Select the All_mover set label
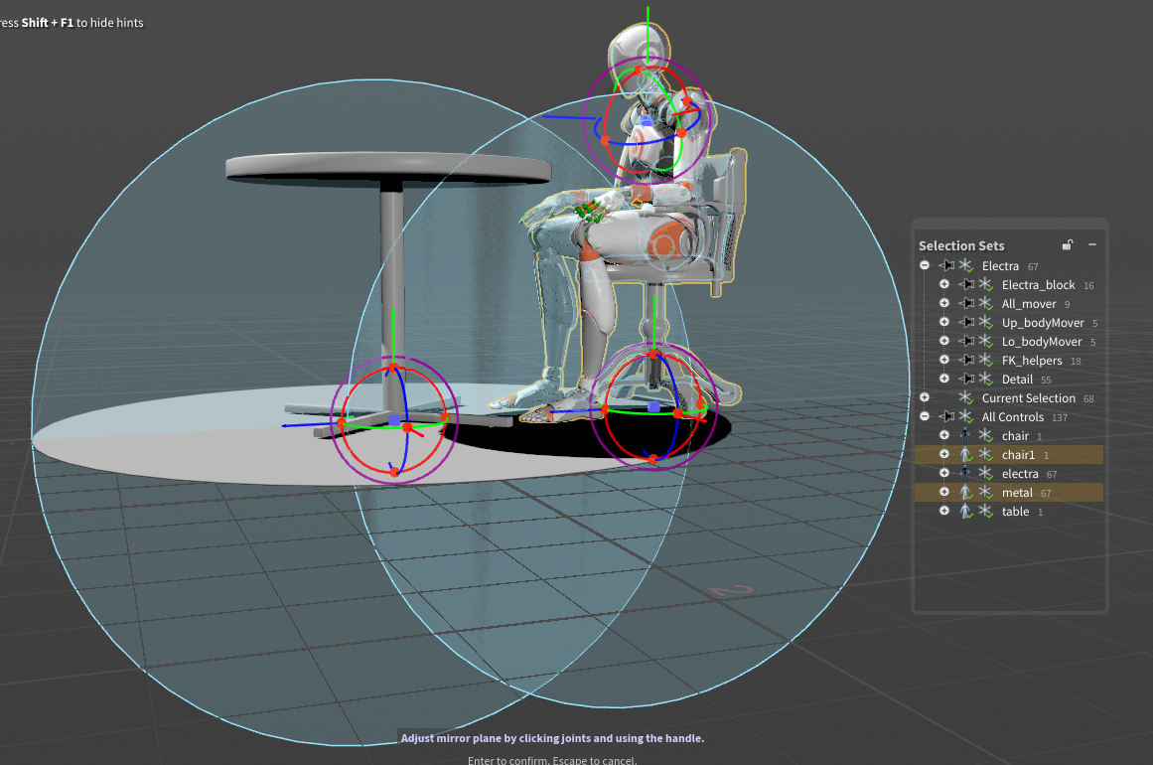 click(x=1029, y=304)
